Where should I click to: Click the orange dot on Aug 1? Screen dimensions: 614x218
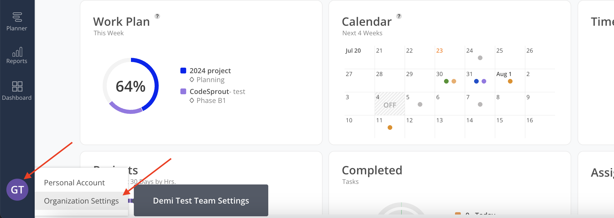point(510,81)
